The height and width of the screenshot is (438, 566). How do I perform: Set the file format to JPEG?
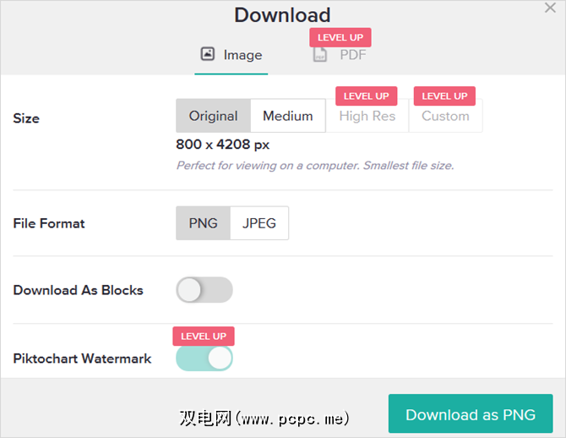pos(259,223)
